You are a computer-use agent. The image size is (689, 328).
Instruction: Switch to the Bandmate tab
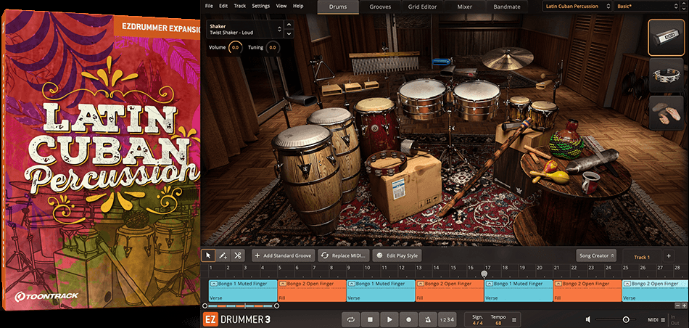tap(507, 7)
